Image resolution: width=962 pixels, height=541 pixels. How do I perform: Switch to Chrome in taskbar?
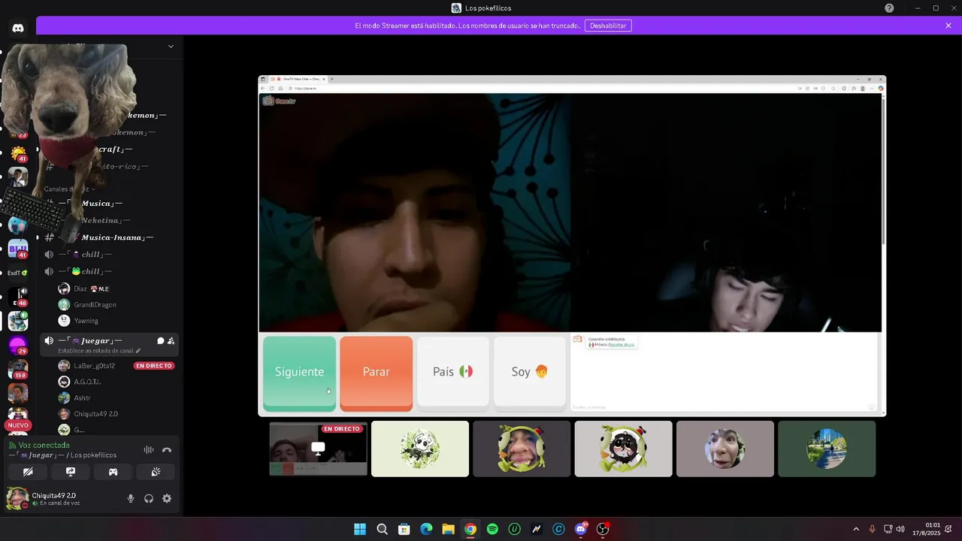[x=470, y=529]
